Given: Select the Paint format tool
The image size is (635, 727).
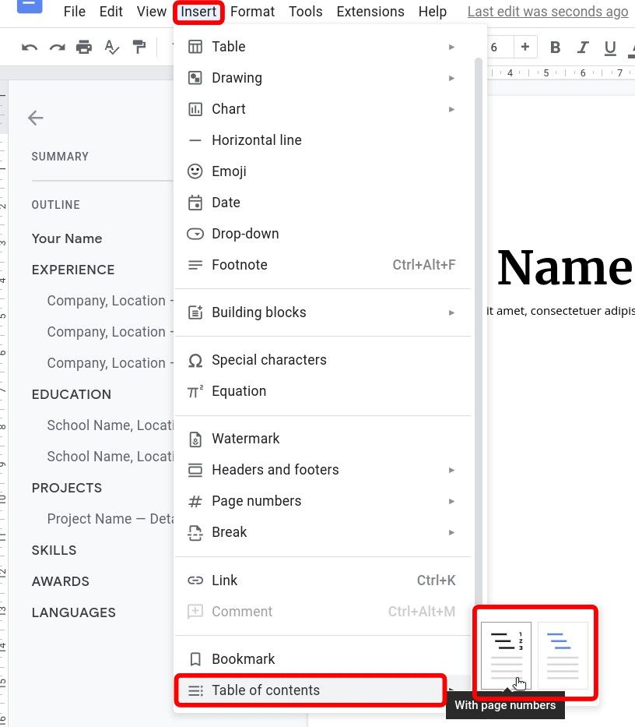Looking at the screenshot, I should [x=139, y=47].
